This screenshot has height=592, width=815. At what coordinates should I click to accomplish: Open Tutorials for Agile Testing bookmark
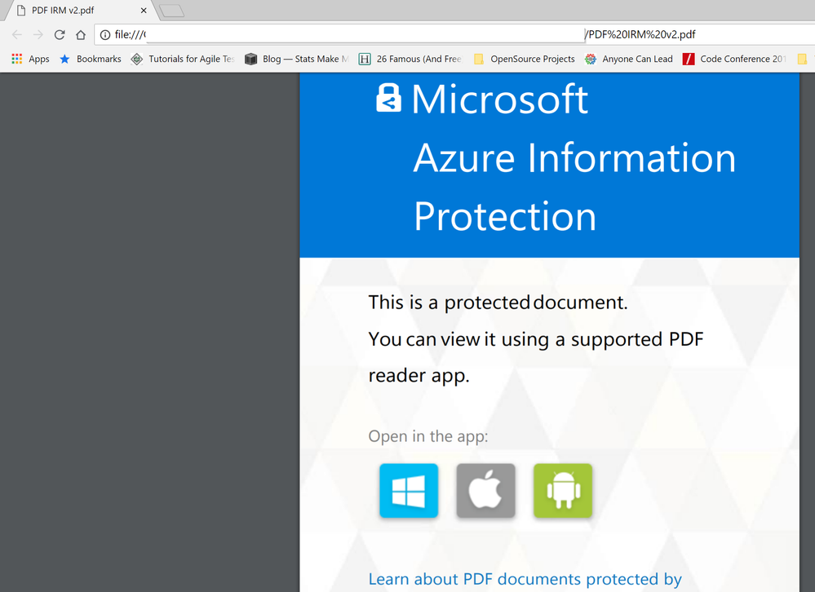[x=183, y=60]
